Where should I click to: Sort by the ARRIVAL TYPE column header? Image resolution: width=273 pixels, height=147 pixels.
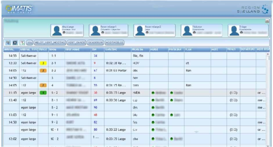pos(29,49)
